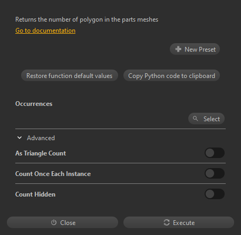
Task: Turn on the Count Hidden switch
Action: [x=215, y=194]
